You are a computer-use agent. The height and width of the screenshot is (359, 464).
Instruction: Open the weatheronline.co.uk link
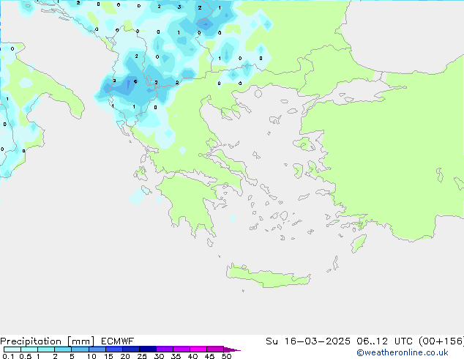coord(403,352)
